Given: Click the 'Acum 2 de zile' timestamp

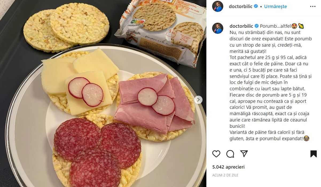Looking at the screenshot, I should tap(225, 175).
